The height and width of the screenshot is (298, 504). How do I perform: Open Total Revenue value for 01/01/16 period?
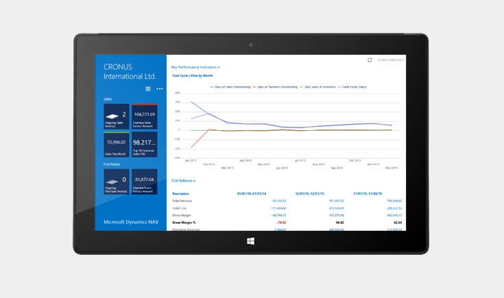[279, 201]
